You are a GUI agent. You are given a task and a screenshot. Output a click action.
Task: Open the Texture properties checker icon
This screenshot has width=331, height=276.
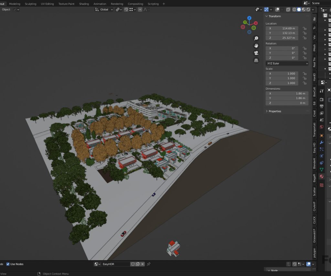pyautogui.click(x=322, y=185)
